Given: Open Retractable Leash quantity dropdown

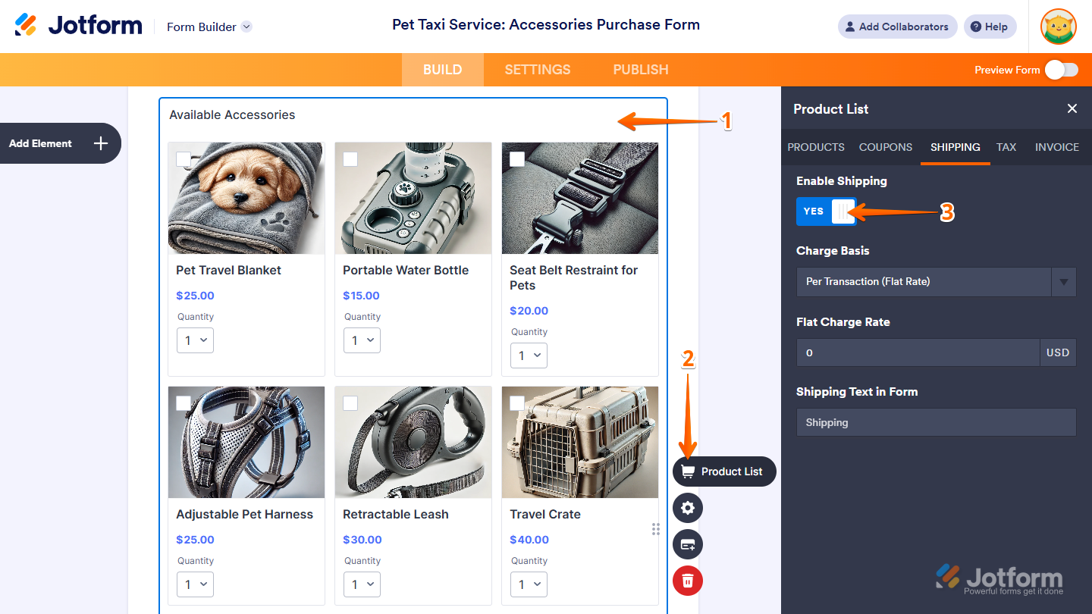Looking at the screenshot, I should pos(362,584).
